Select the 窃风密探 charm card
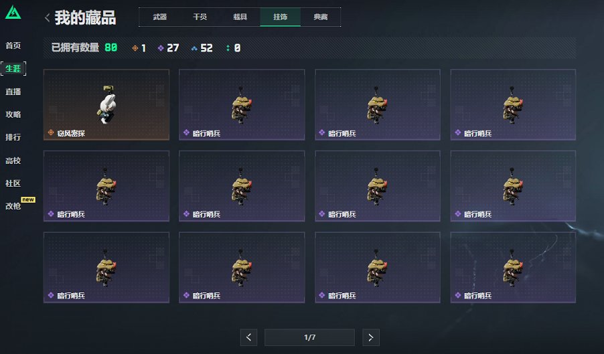This screenshot has width=604, height=354. (x=106, y=104)
